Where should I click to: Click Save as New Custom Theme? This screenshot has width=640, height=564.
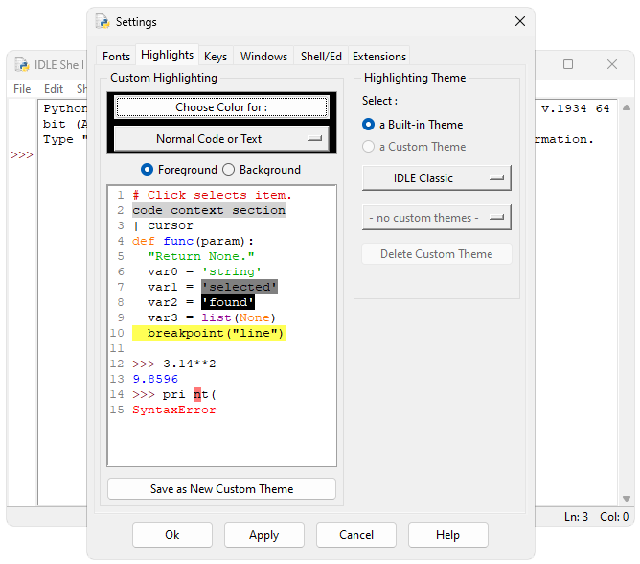[x=221, y=489]
